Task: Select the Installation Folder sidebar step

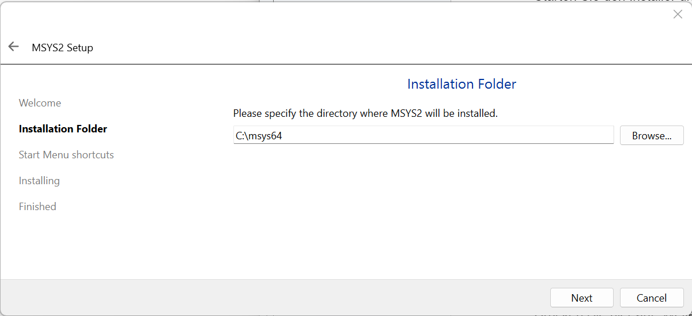Action: click(63, 129)
